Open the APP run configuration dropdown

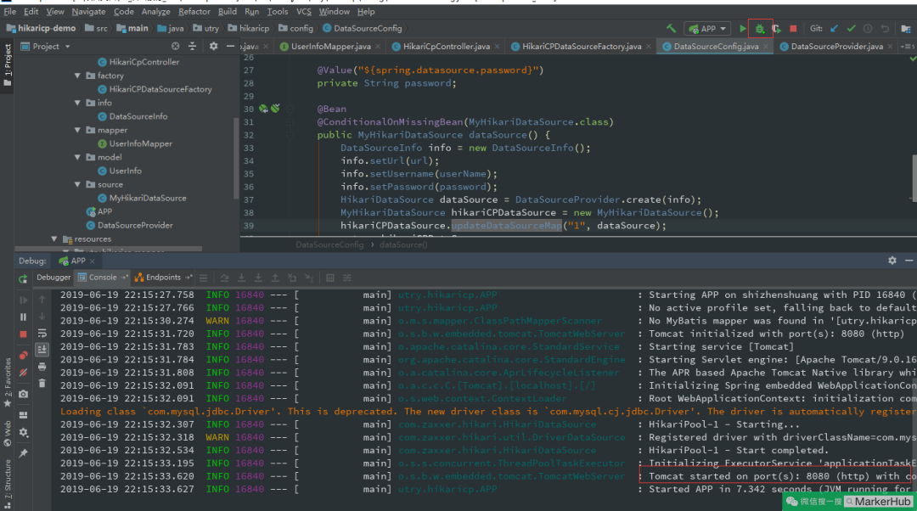[707, 28]
